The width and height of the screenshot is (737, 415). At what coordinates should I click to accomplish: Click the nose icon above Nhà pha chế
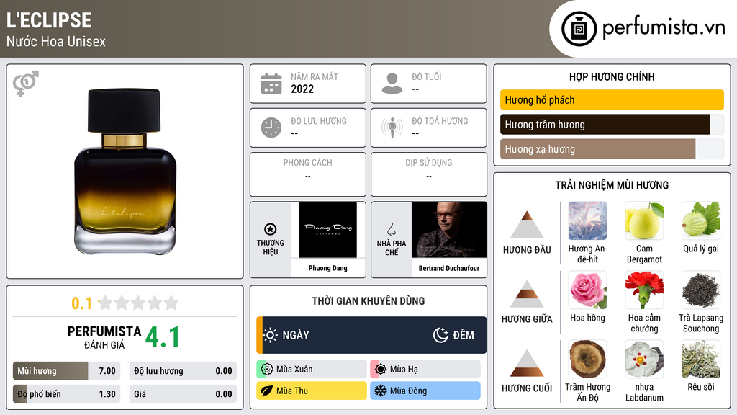pos(391,229)
